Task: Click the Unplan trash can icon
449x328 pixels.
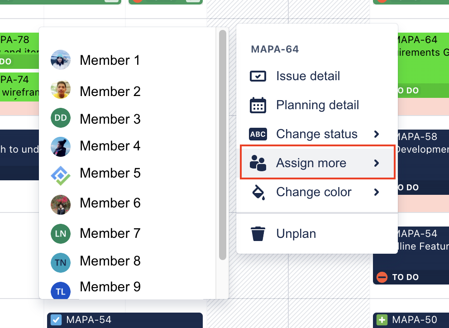Action: point(258,234)
